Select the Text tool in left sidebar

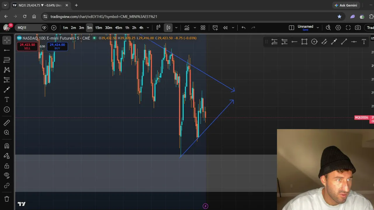[x=7, y=99]
